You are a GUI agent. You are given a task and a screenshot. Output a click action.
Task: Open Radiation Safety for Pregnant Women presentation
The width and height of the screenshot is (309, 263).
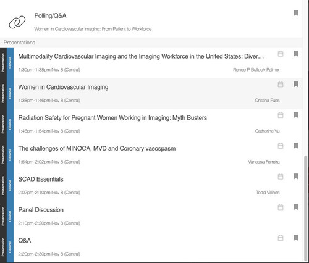(x=112, y=118)
